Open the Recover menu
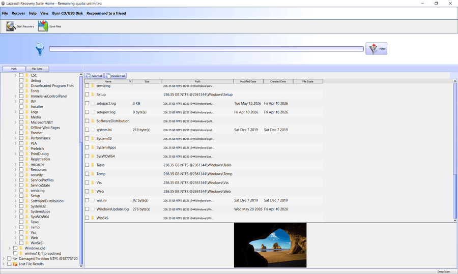 coord(18,13)
